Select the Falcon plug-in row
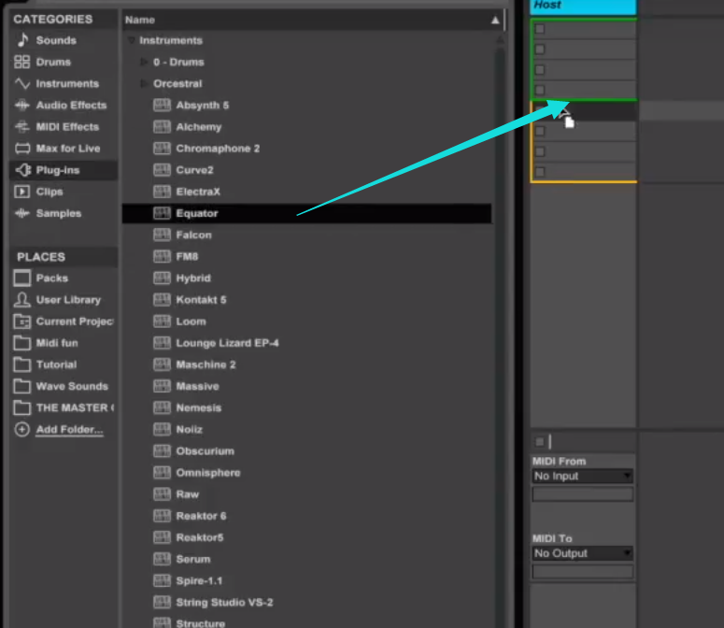This screenshot has width=724, height=628. (x=306, y=235)
